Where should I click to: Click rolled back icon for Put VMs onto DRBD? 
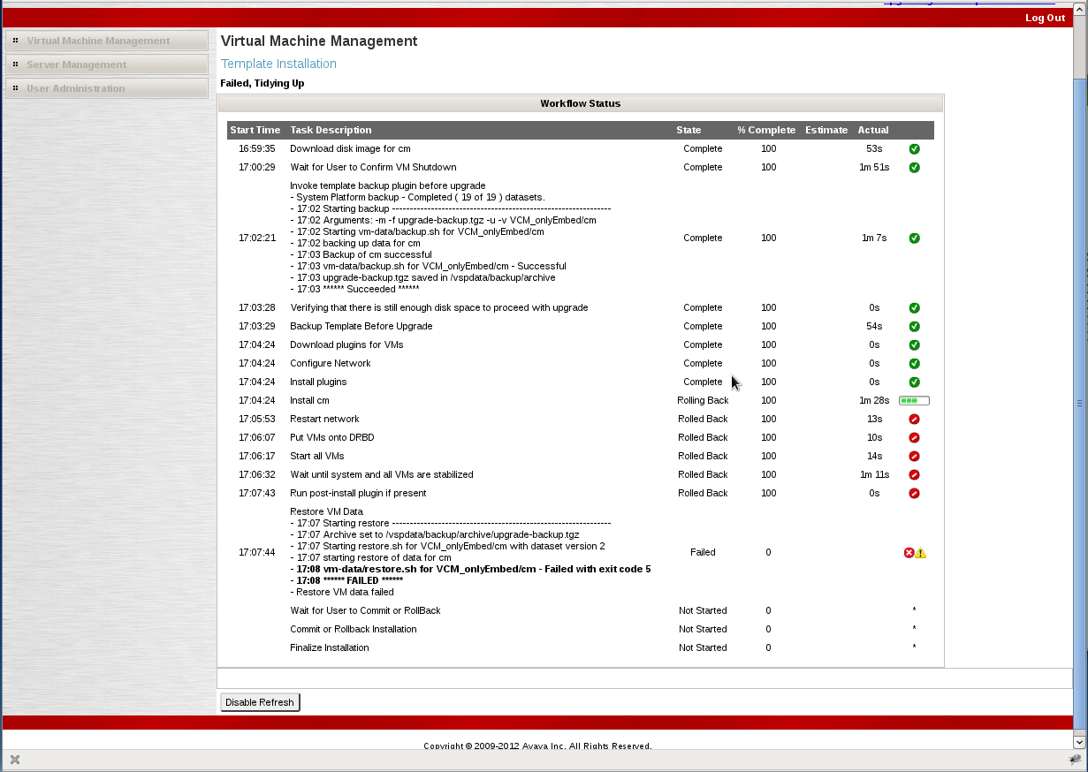pos(914,438)
